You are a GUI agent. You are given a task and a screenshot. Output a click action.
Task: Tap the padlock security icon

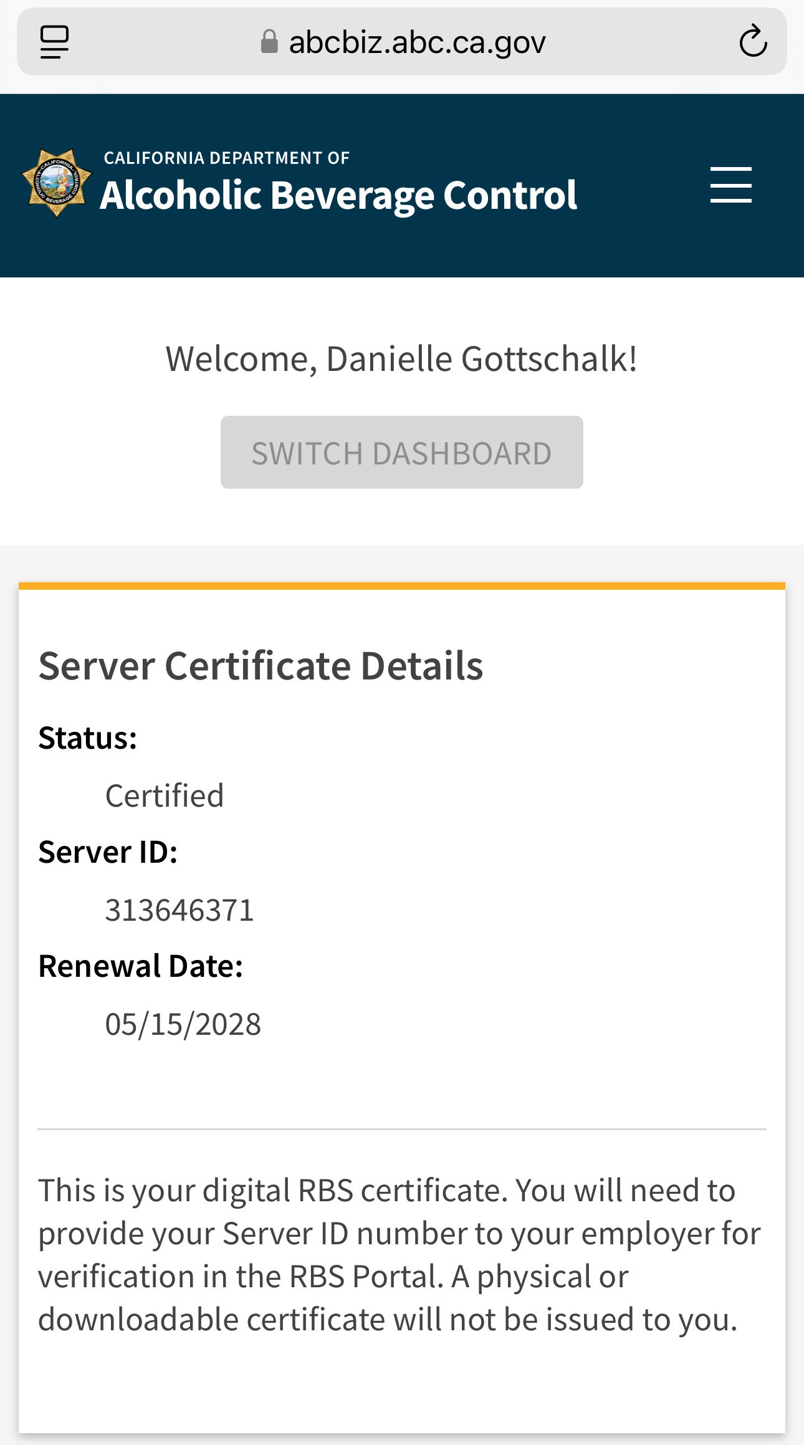269,42
